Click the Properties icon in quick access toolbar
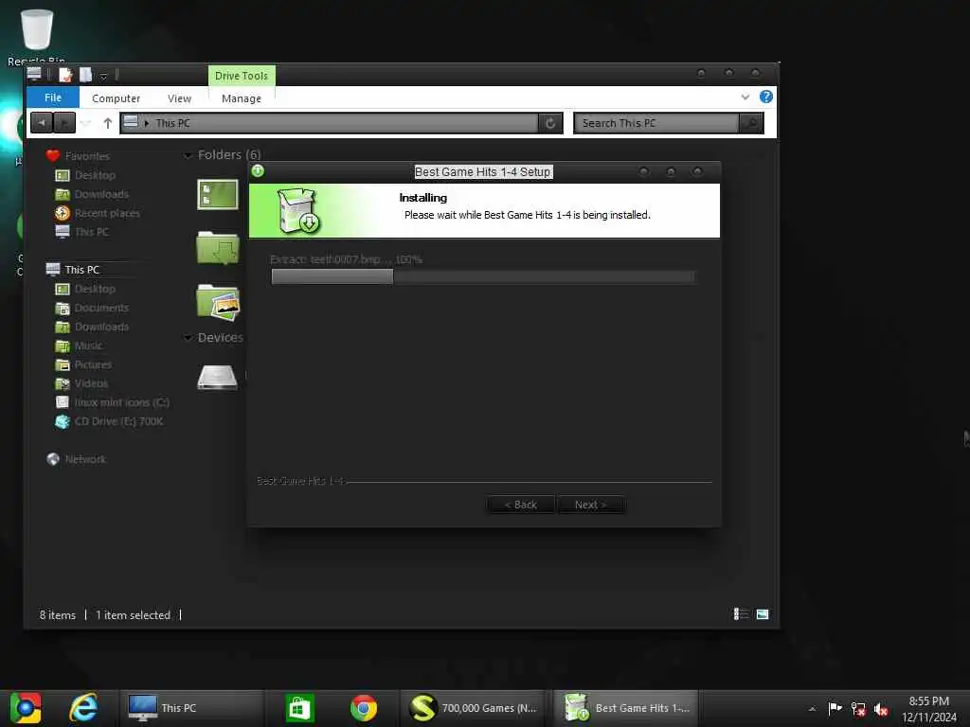970x727 pixels. (x=65, y=75)
